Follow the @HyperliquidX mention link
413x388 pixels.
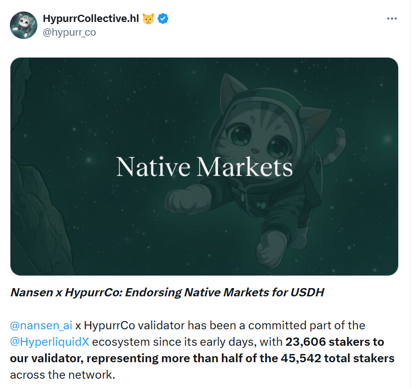49,342
